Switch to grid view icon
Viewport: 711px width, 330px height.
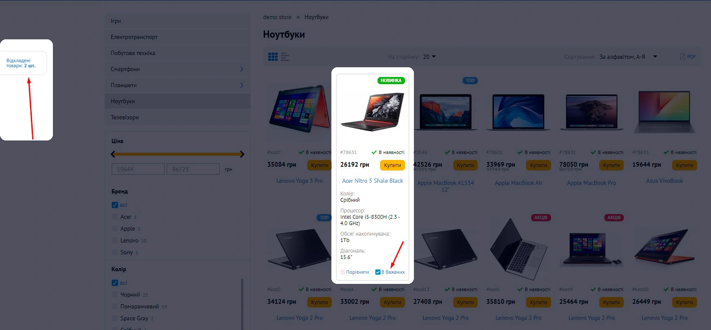273,57
